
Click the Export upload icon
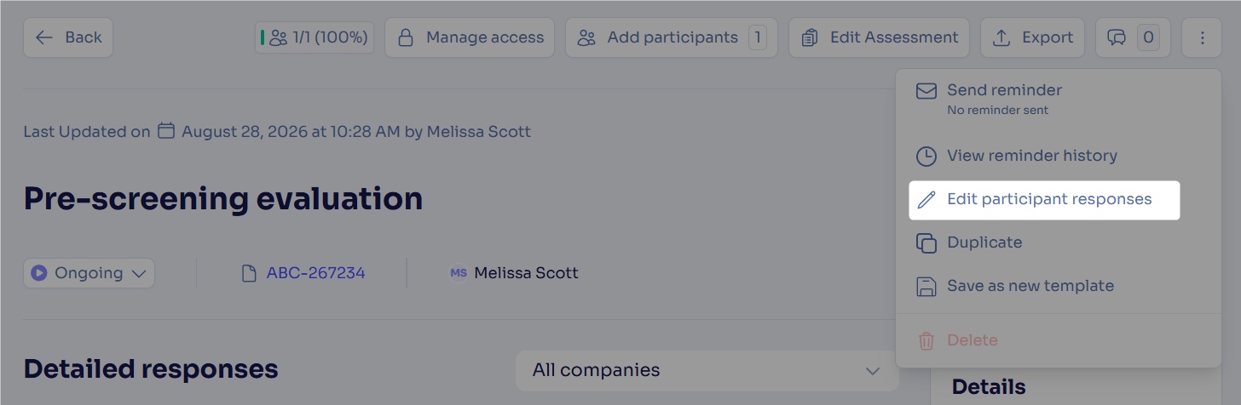(1001, 37)
